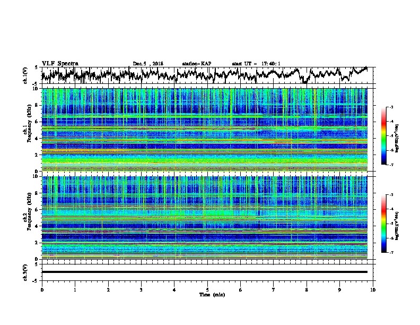Image resolution: width=420 pixels, height=325 pixels.
Task: Click the time axis tick label "5"
Action: (207, 290)
